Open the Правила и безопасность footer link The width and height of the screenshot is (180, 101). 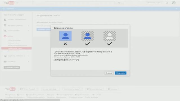click(57, 97)
